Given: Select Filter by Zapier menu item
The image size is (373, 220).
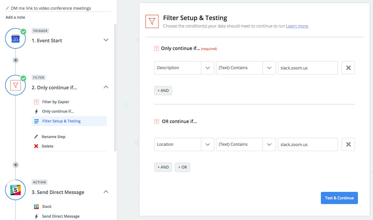Looking at the screenshot, I should (56, 102).
